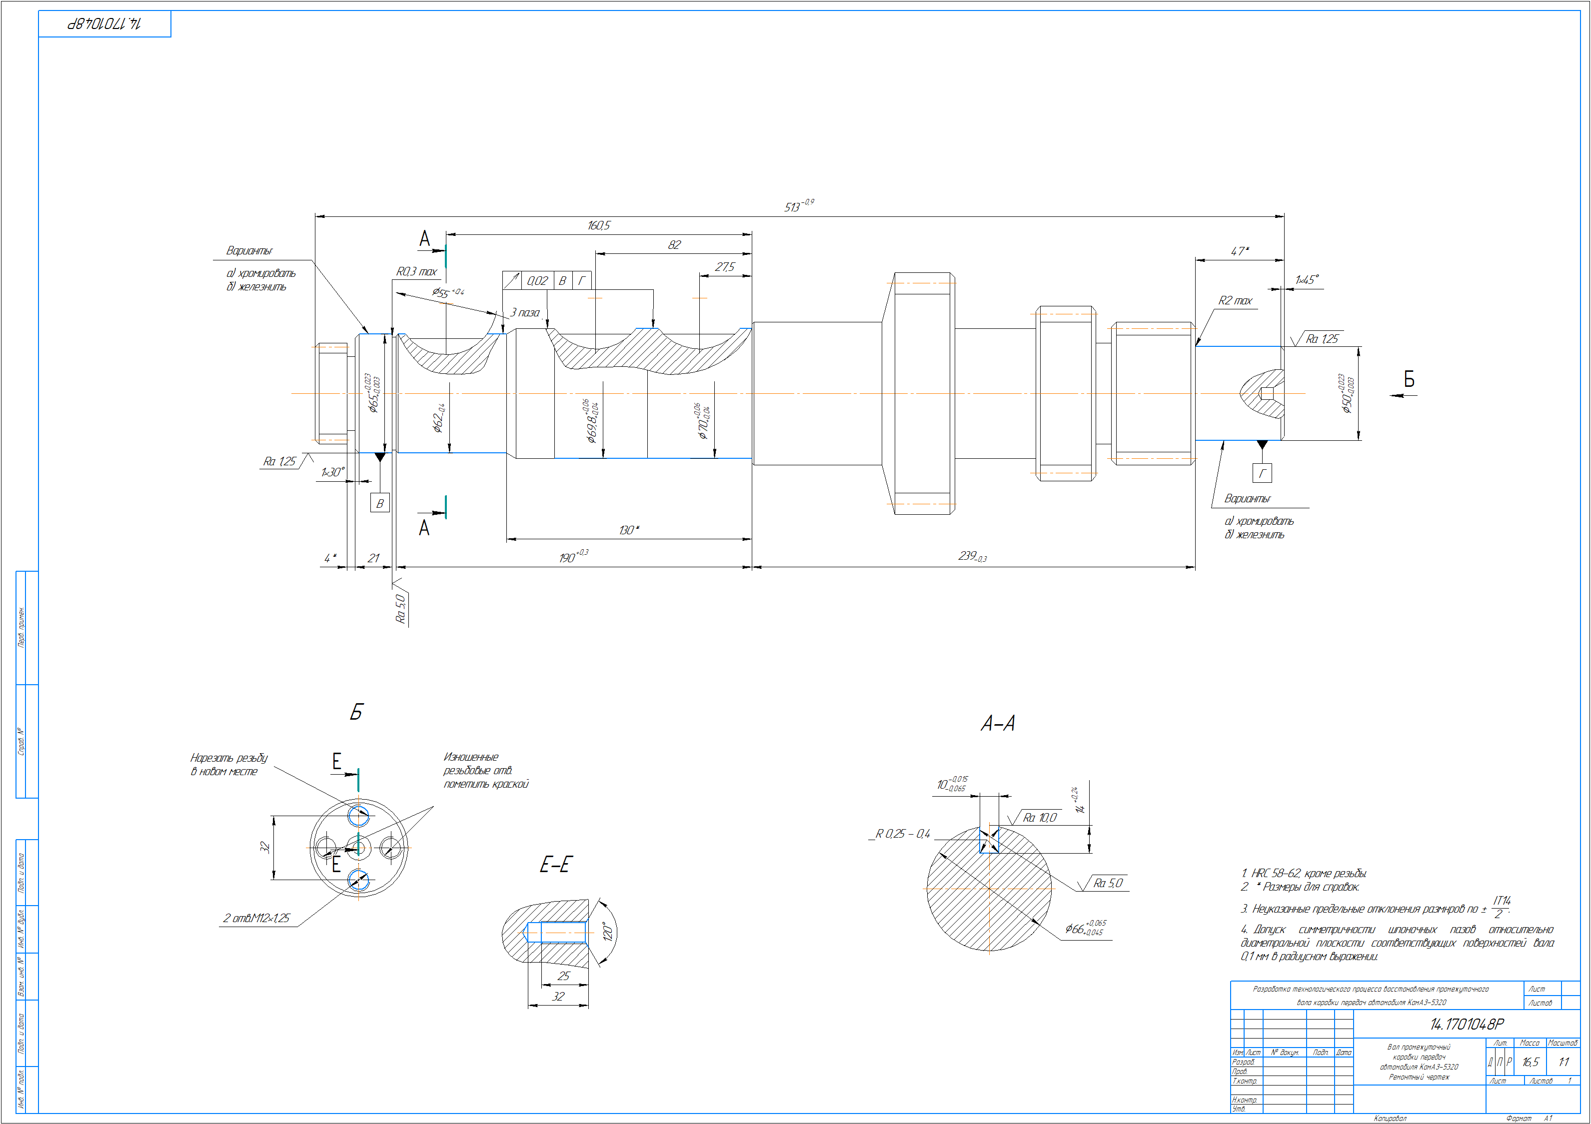
Task: Click the Ra 10,0 roughness symbol in section A-A
Action: tap(1039, 818)
